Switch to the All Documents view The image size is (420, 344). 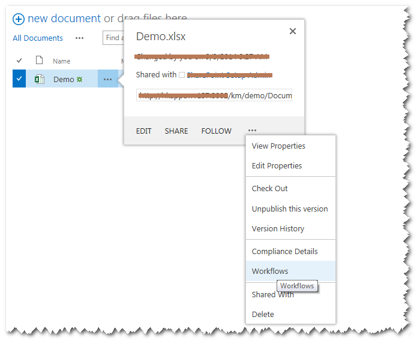37,38
